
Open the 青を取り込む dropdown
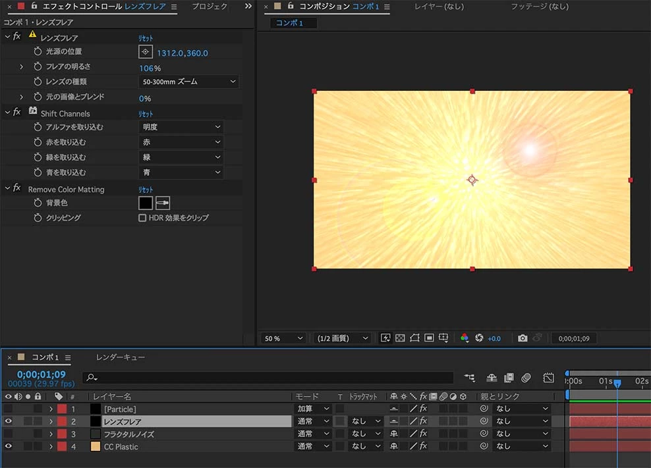click(x=181, y=172)
